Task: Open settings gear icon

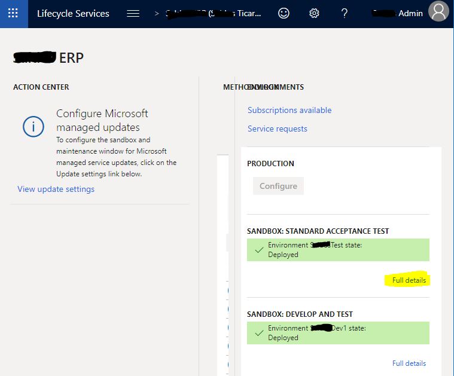Action: (314, 13)
